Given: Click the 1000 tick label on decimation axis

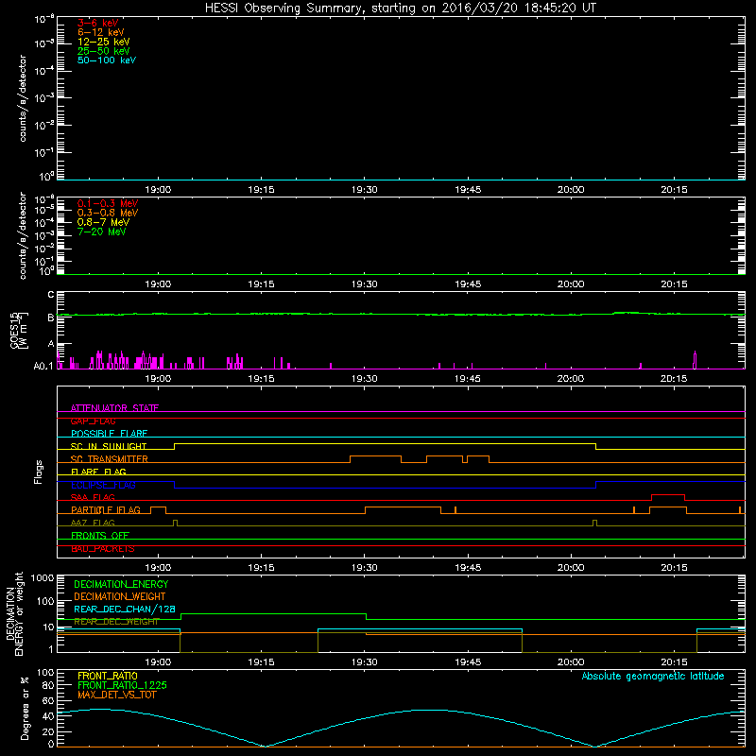Looking at the screenshot, I should tap(43, 577).
